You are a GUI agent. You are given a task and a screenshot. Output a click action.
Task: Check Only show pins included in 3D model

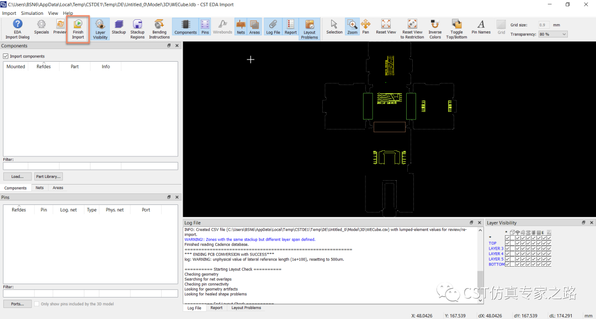(37, 304)
